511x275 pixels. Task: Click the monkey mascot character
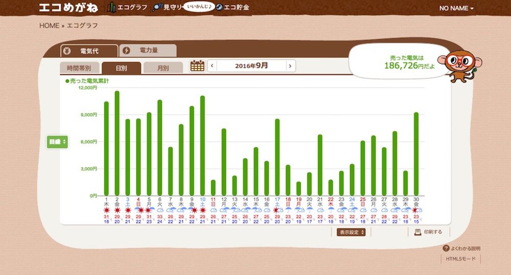click(x=460, y=66)
